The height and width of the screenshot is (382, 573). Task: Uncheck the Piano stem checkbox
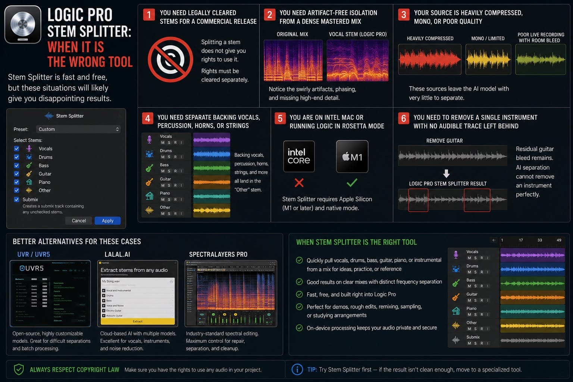[16, 182]
